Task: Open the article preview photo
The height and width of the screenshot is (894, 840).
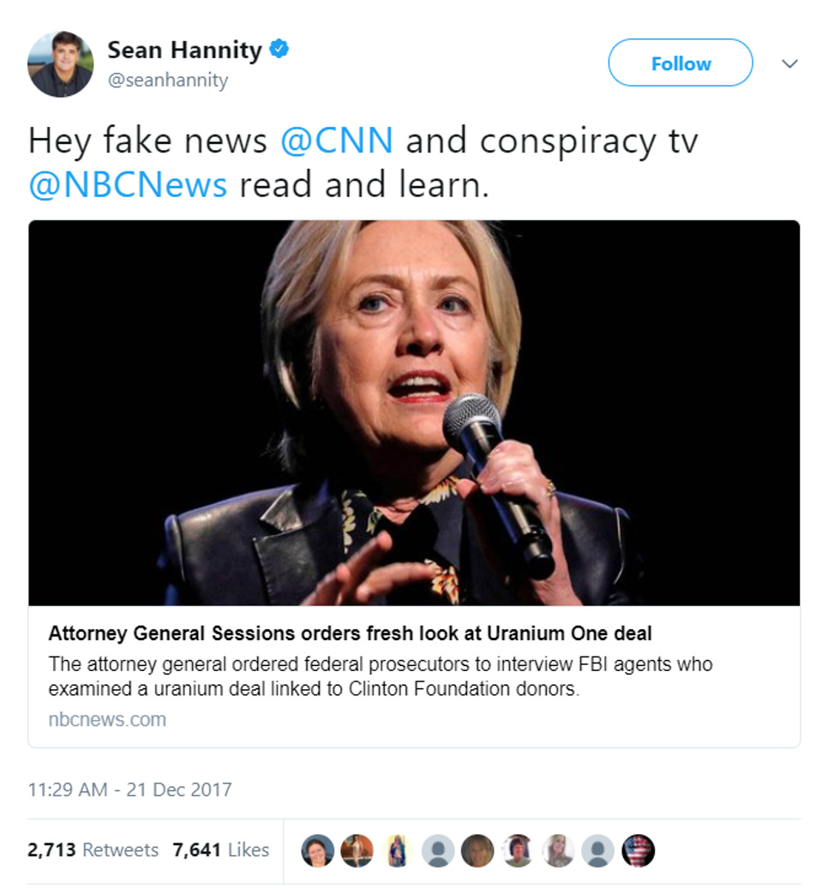Action: [414, 413]
